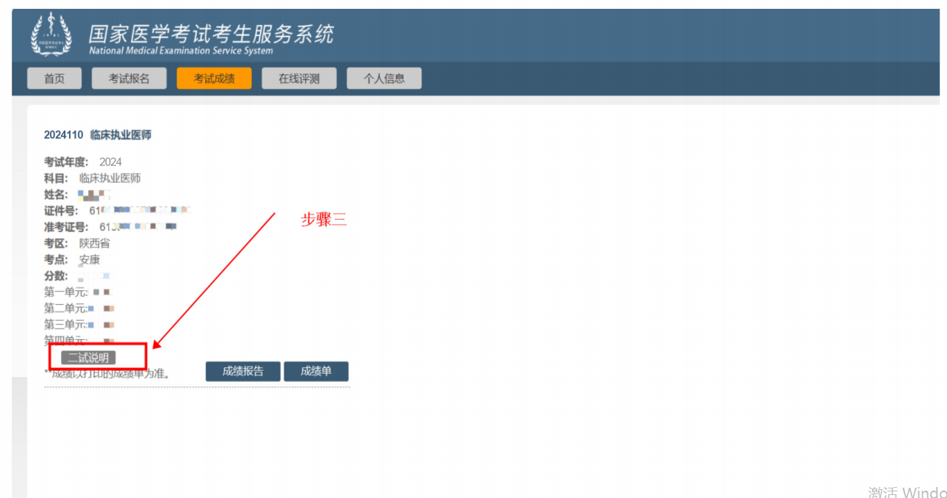947x498 pixels.
Task: Click the red 步骤三 annotation text
Action: [x=323, y=220]
